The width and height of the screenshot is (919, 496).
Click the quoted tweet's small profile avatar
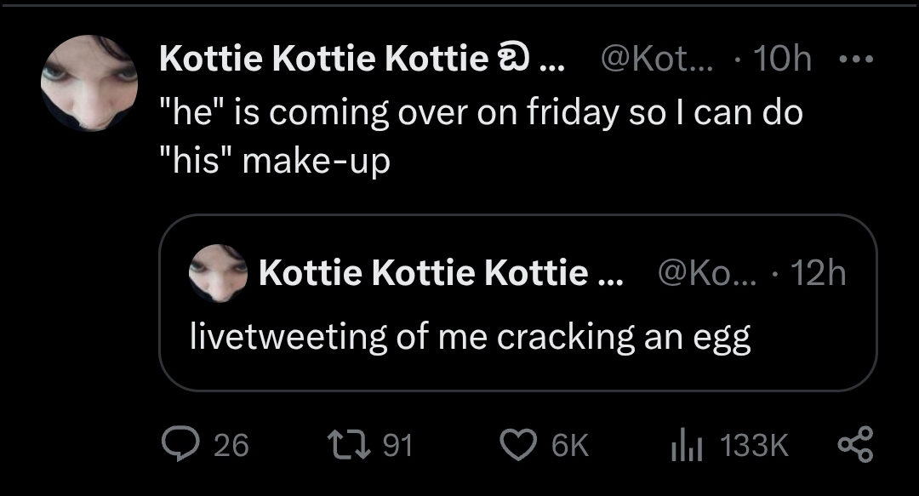(218, 273)
